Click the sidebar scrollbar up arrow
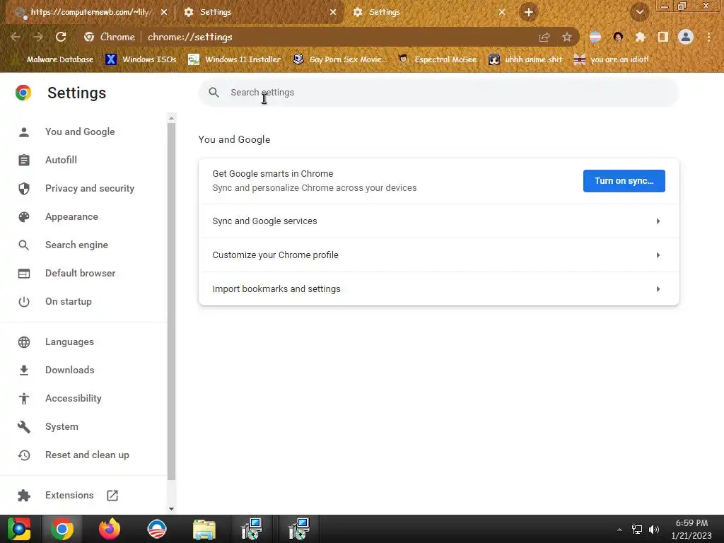 [x=171, y=118]
